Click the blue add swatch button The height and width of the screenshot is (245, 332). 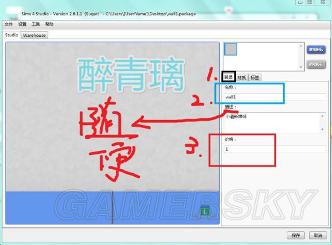point(316,49)
